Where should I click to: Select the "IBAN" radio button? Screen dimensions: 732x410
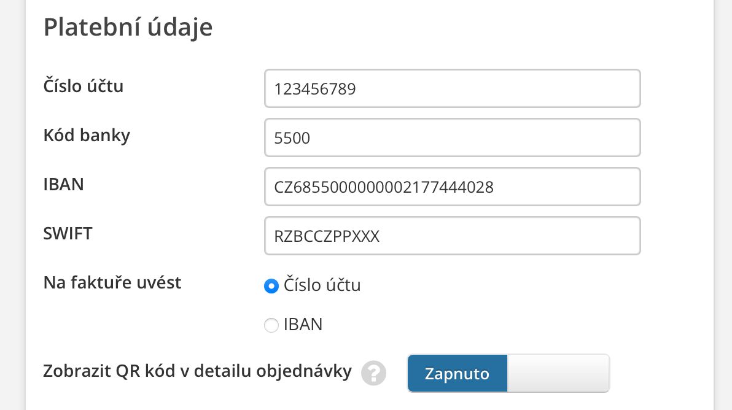pyautogui.click(x=271, y=325)
